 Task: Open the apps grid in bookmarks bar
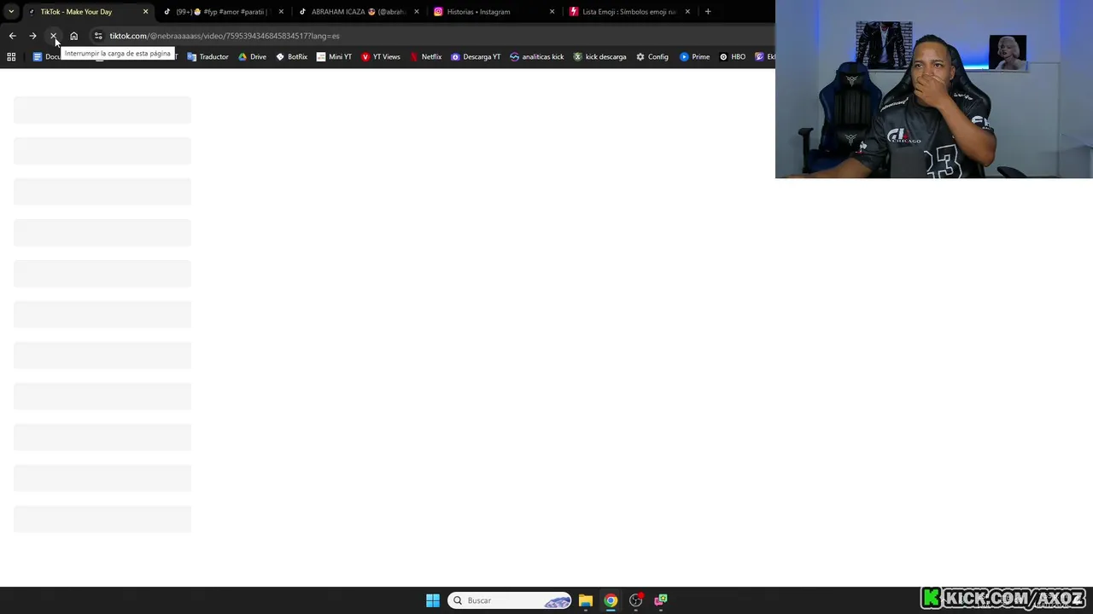pos(11,57)
